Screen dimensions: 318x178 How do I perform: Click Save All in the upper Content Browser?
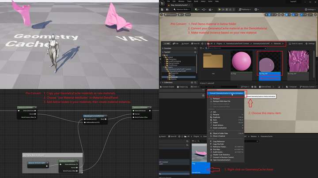point(195,44)
